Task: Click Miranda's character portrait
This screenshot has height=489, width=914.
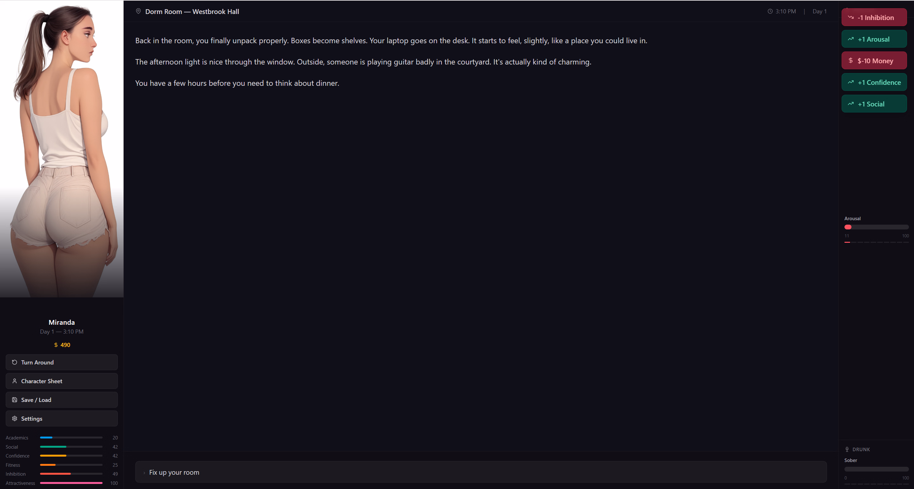Action: pos(62,149)
